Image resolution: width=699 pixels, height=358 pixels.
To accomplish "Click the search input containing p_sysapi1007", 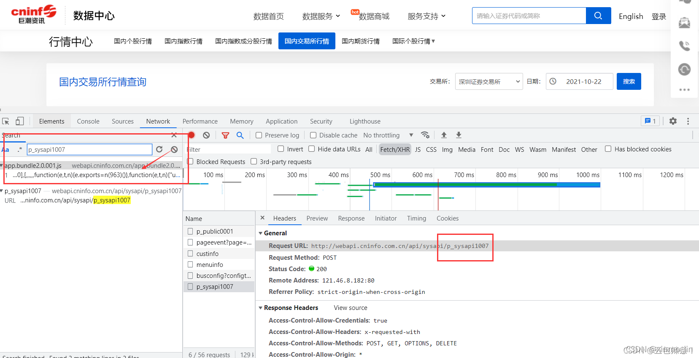I will click(x=89, y=149).
